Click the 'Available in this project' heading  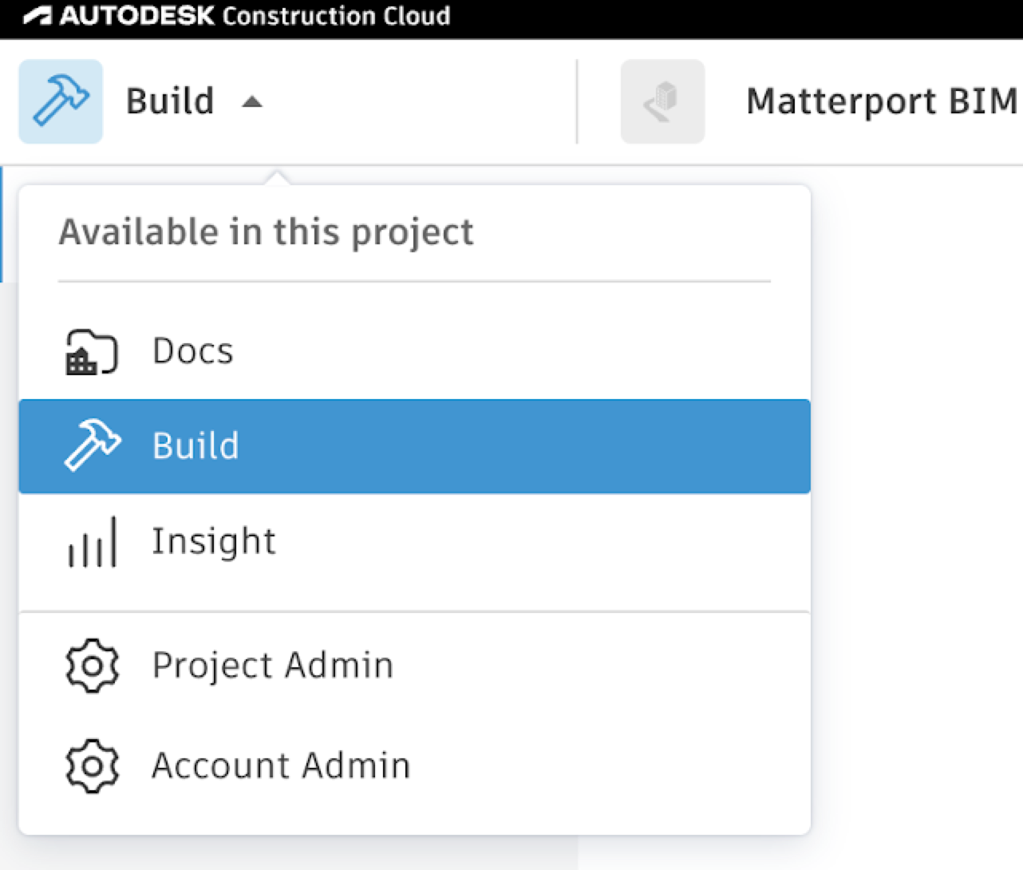point(267,232)
